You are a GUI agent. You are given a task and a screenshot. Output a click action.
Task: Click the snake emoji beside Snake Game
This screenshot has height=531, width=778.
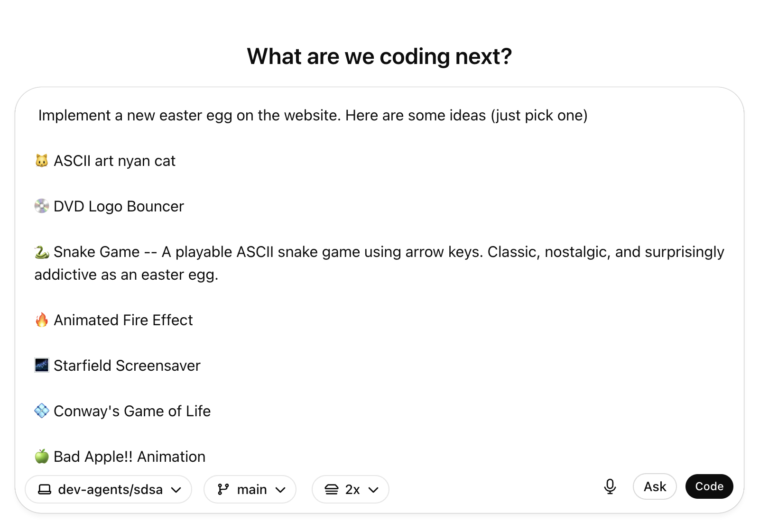(x=42, y=252)
